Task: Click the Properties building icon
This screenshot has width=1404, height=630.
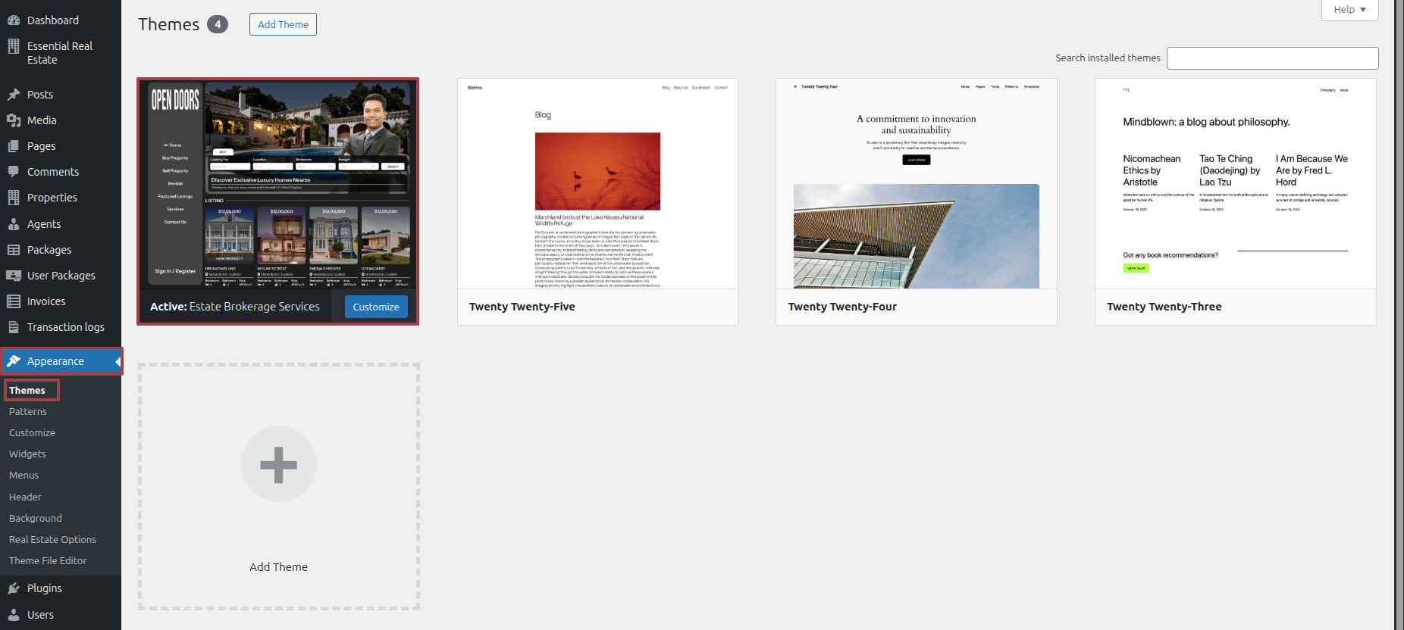Action: point(14,198)
